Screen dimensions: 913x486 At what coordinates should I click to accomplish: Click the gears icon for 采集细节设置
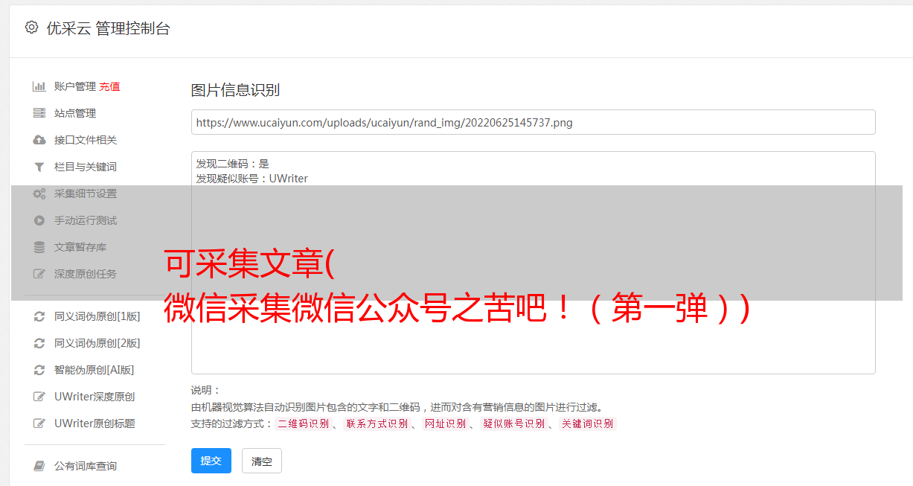click(39, 194)
